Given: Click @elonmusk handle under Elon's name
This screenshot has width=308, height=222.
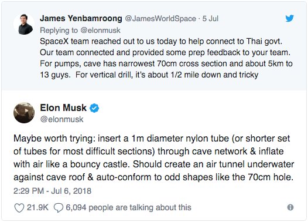Looking at the screenshot, I should pyautogui.click(x=61, y=119).
